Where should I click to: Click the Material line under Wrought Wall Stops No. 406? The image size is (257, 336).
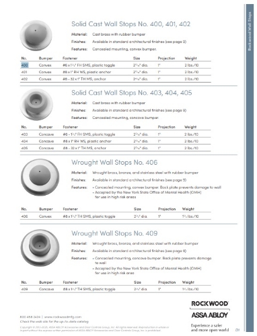coord(135,173)
